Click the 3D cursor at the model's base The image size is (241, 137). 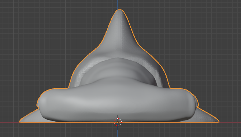pos(118,122)
